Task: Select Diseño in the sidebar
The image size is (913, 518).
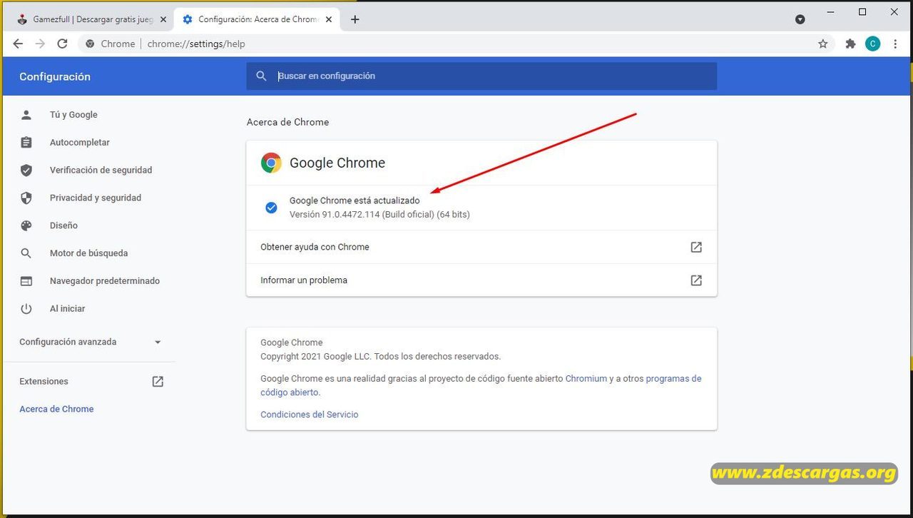Action: click(63, 225)
